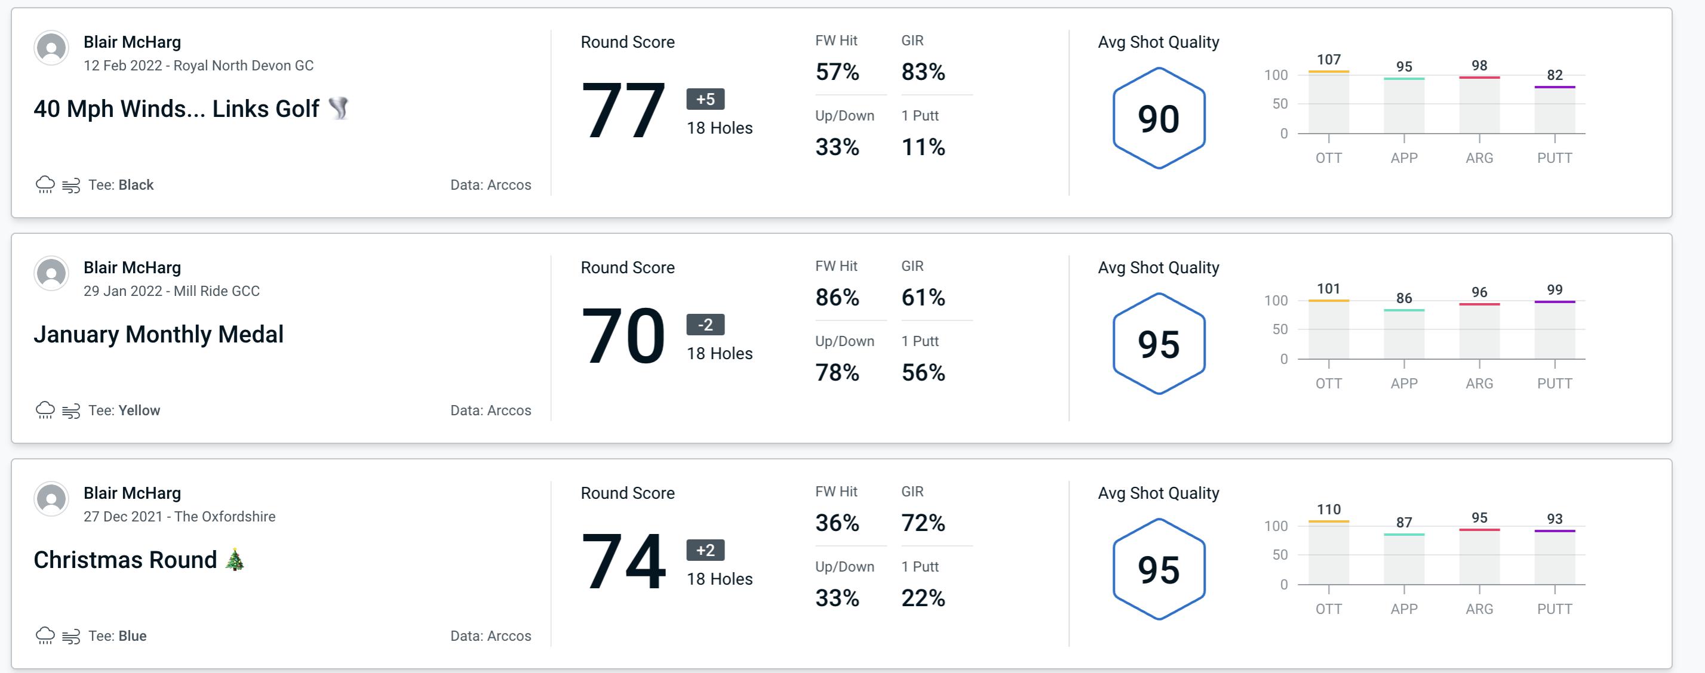Screen dimensions: 1705x673
Task: Click the Blair McHarg profile avatar icon (round 3)
Action: [x=51, y=501]
